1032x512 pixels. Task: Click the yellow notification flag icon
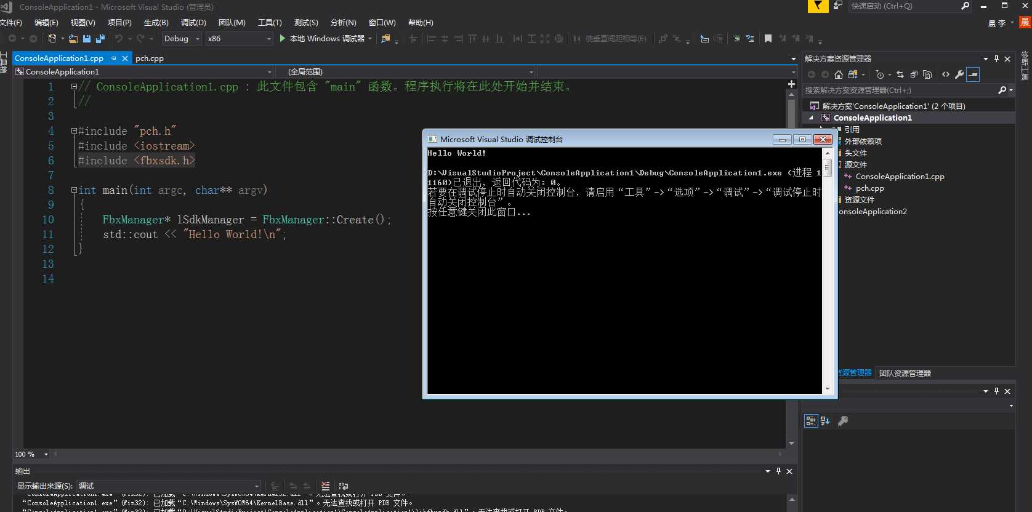818,6
